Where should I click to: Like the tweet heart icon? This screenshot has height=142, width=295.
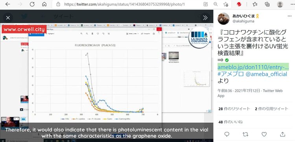tap(264, 134)
